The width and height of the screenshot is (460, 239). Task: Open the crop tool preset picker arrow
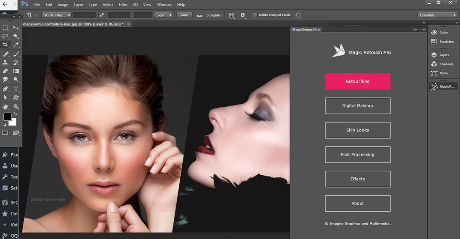(x=36, y=15)
